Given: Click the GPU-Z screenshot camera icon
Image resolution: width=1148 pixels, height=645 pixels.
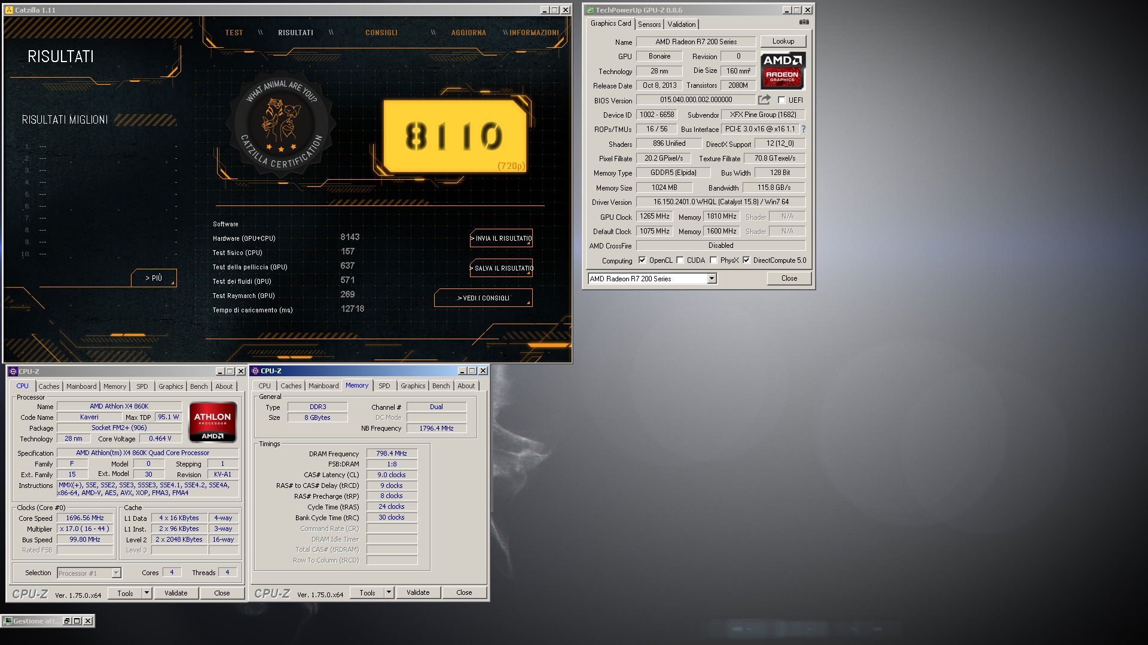Looking at the screenshot, I should tap(804, 22).
